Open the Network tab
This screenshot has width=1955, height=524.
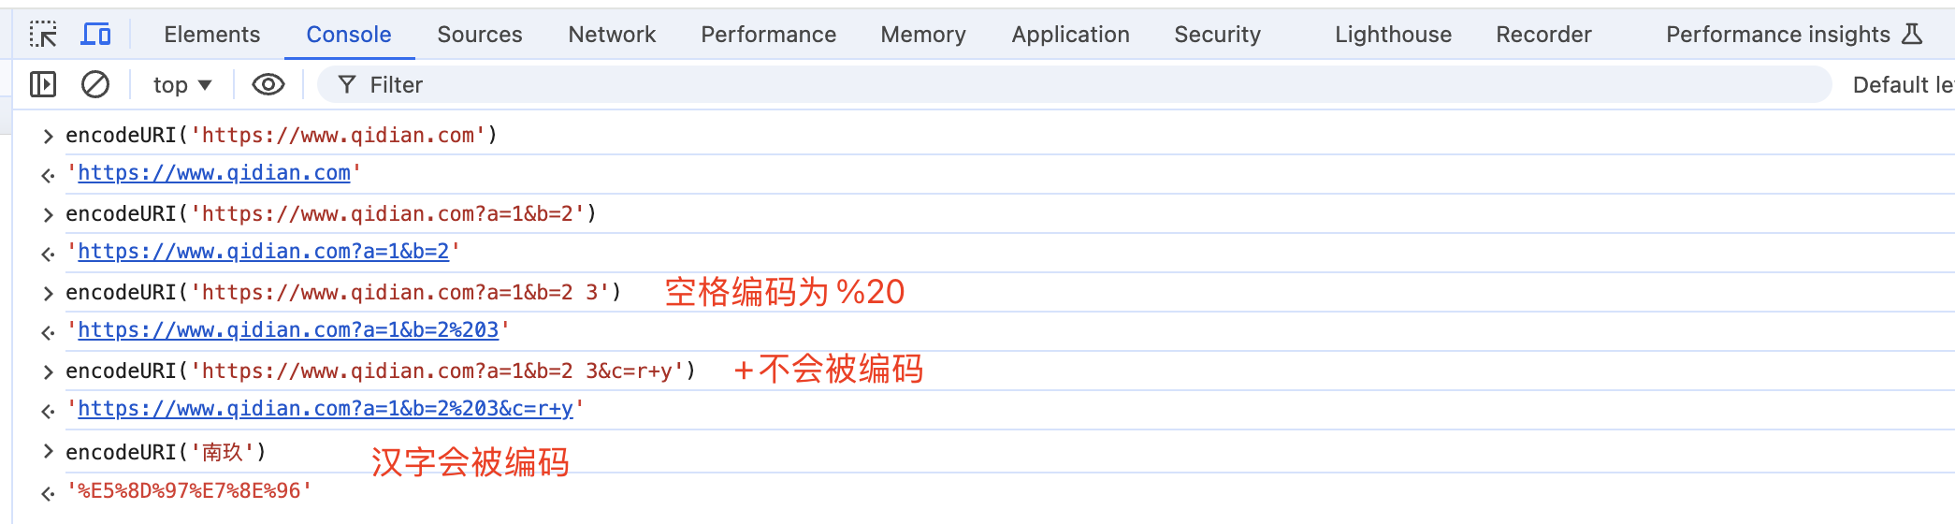pyautogui.click(x=612, y=35)
